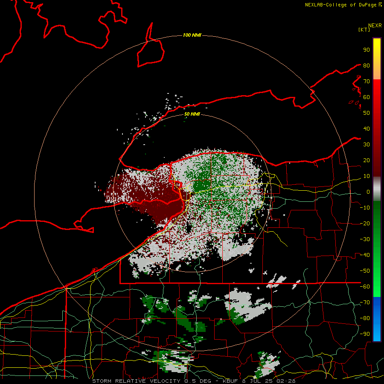
Task: Click the -80 value on the velocity scale
Action: click(x=365, y=318)
